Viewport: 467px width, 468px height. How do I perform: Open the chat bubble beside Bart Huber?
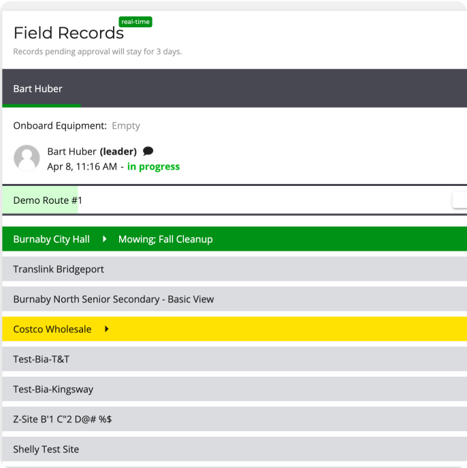coord(148,151)
